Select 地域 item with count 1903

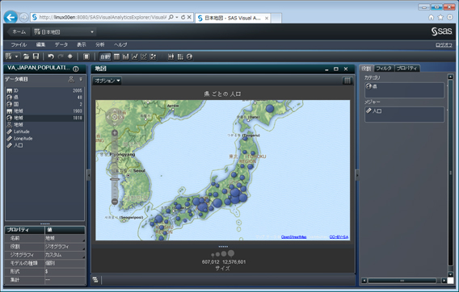coord(44,111)
